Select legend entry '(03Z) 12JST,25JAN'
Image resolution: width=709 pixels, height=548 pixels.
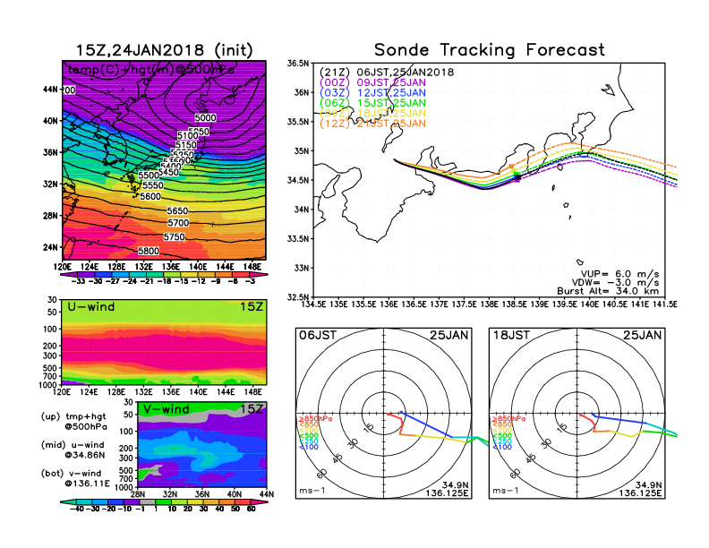[x=372, y=93]
